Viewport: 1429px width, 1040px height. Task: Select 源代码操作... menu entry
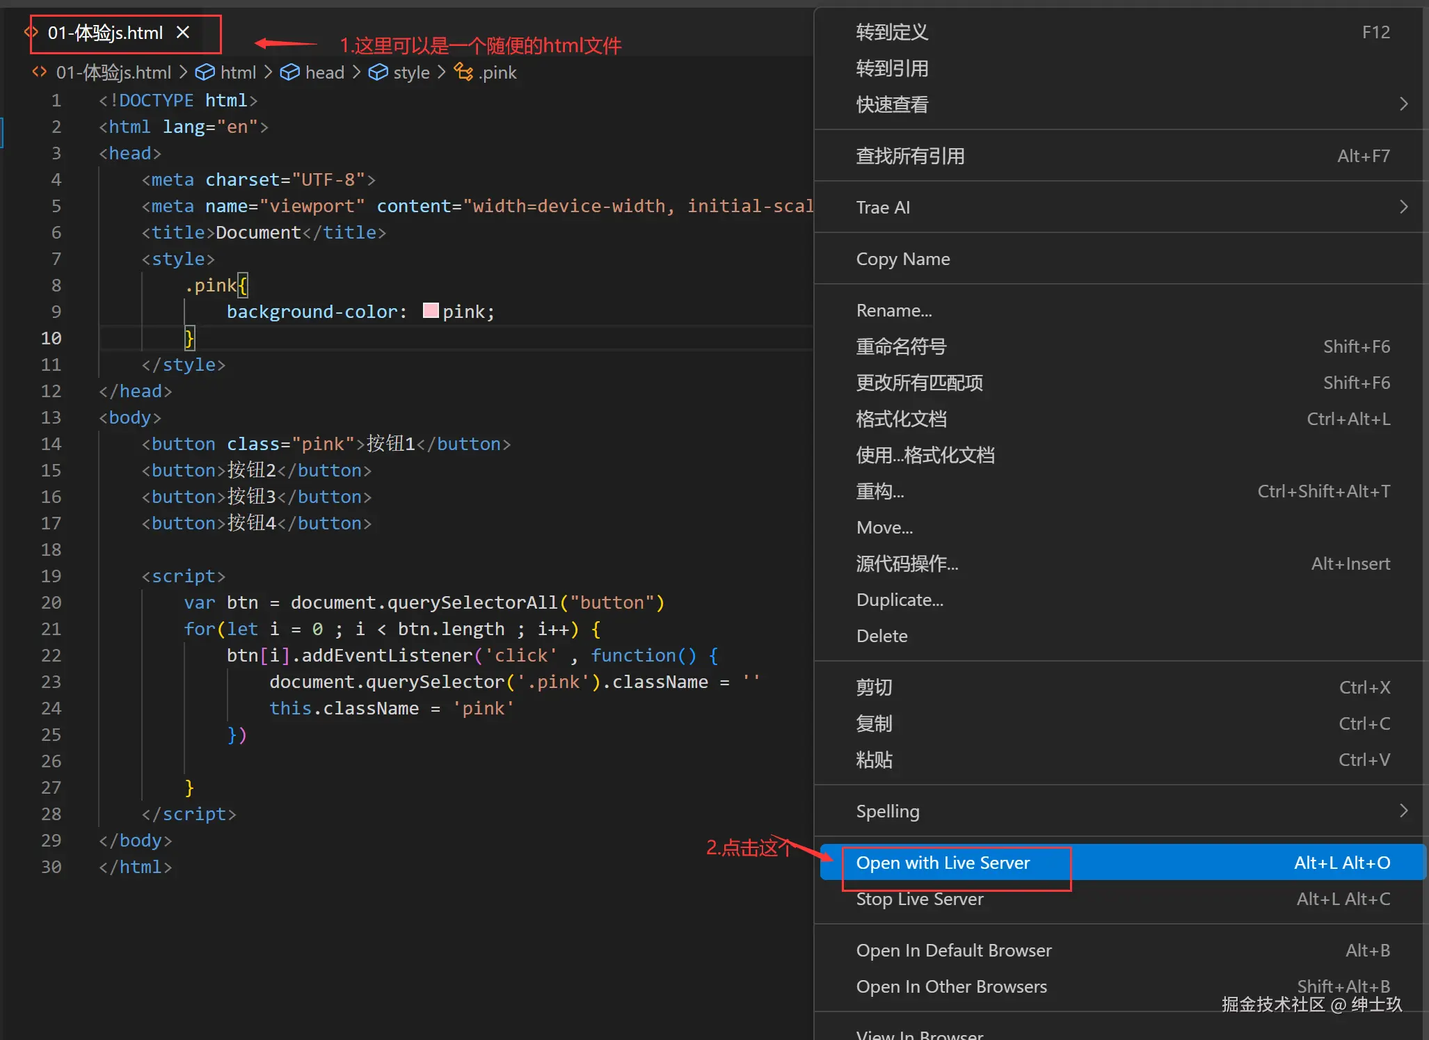click(x=1121, y=563)
